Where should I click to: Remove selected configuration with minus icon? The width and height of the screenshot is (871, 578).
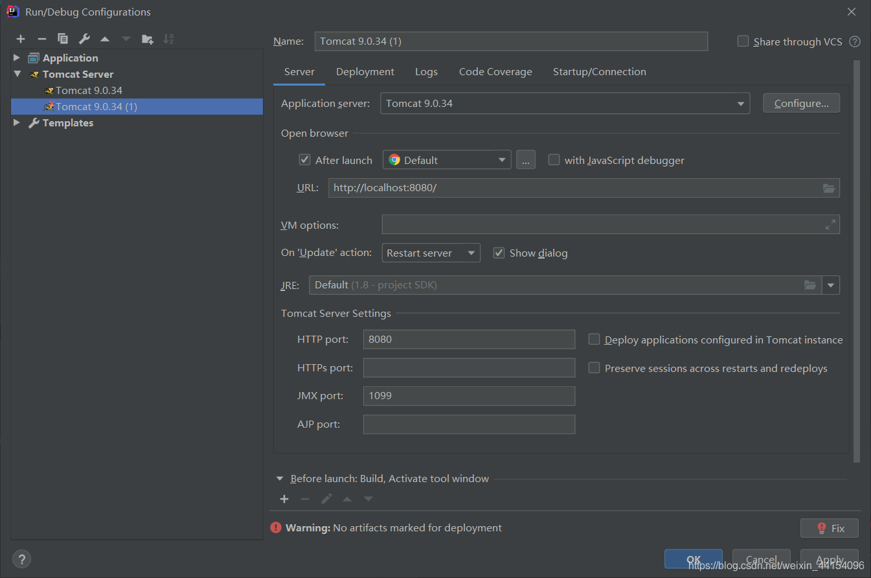coord(41,39)
